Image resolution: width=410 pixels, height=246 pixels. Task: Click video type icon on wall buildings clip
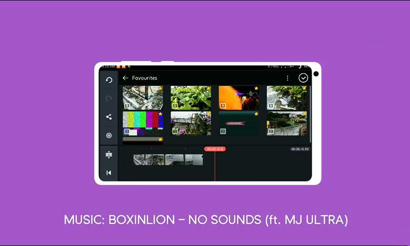click(x=271, y=131)
